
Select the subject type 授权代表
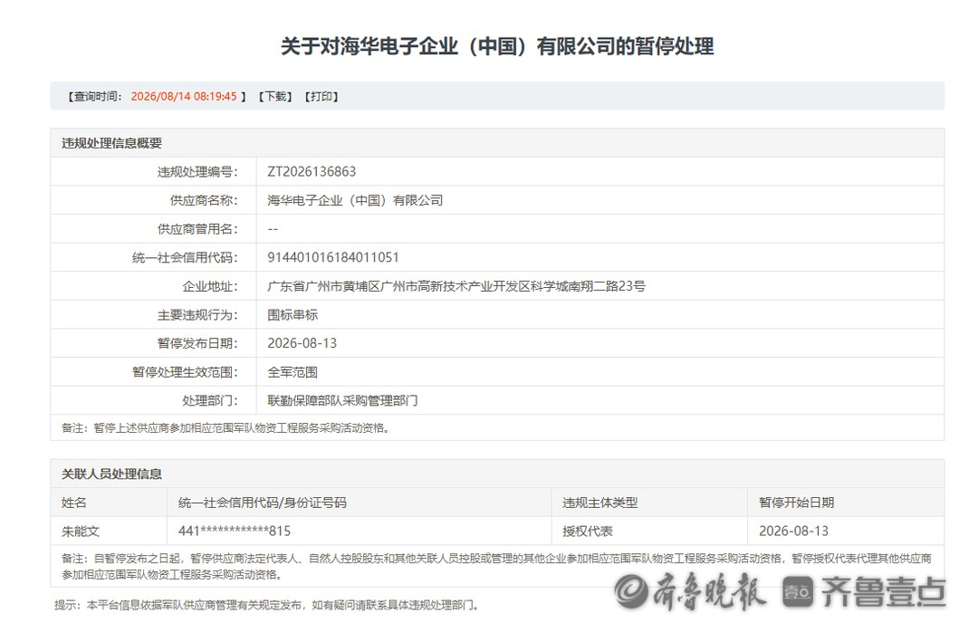588,532
